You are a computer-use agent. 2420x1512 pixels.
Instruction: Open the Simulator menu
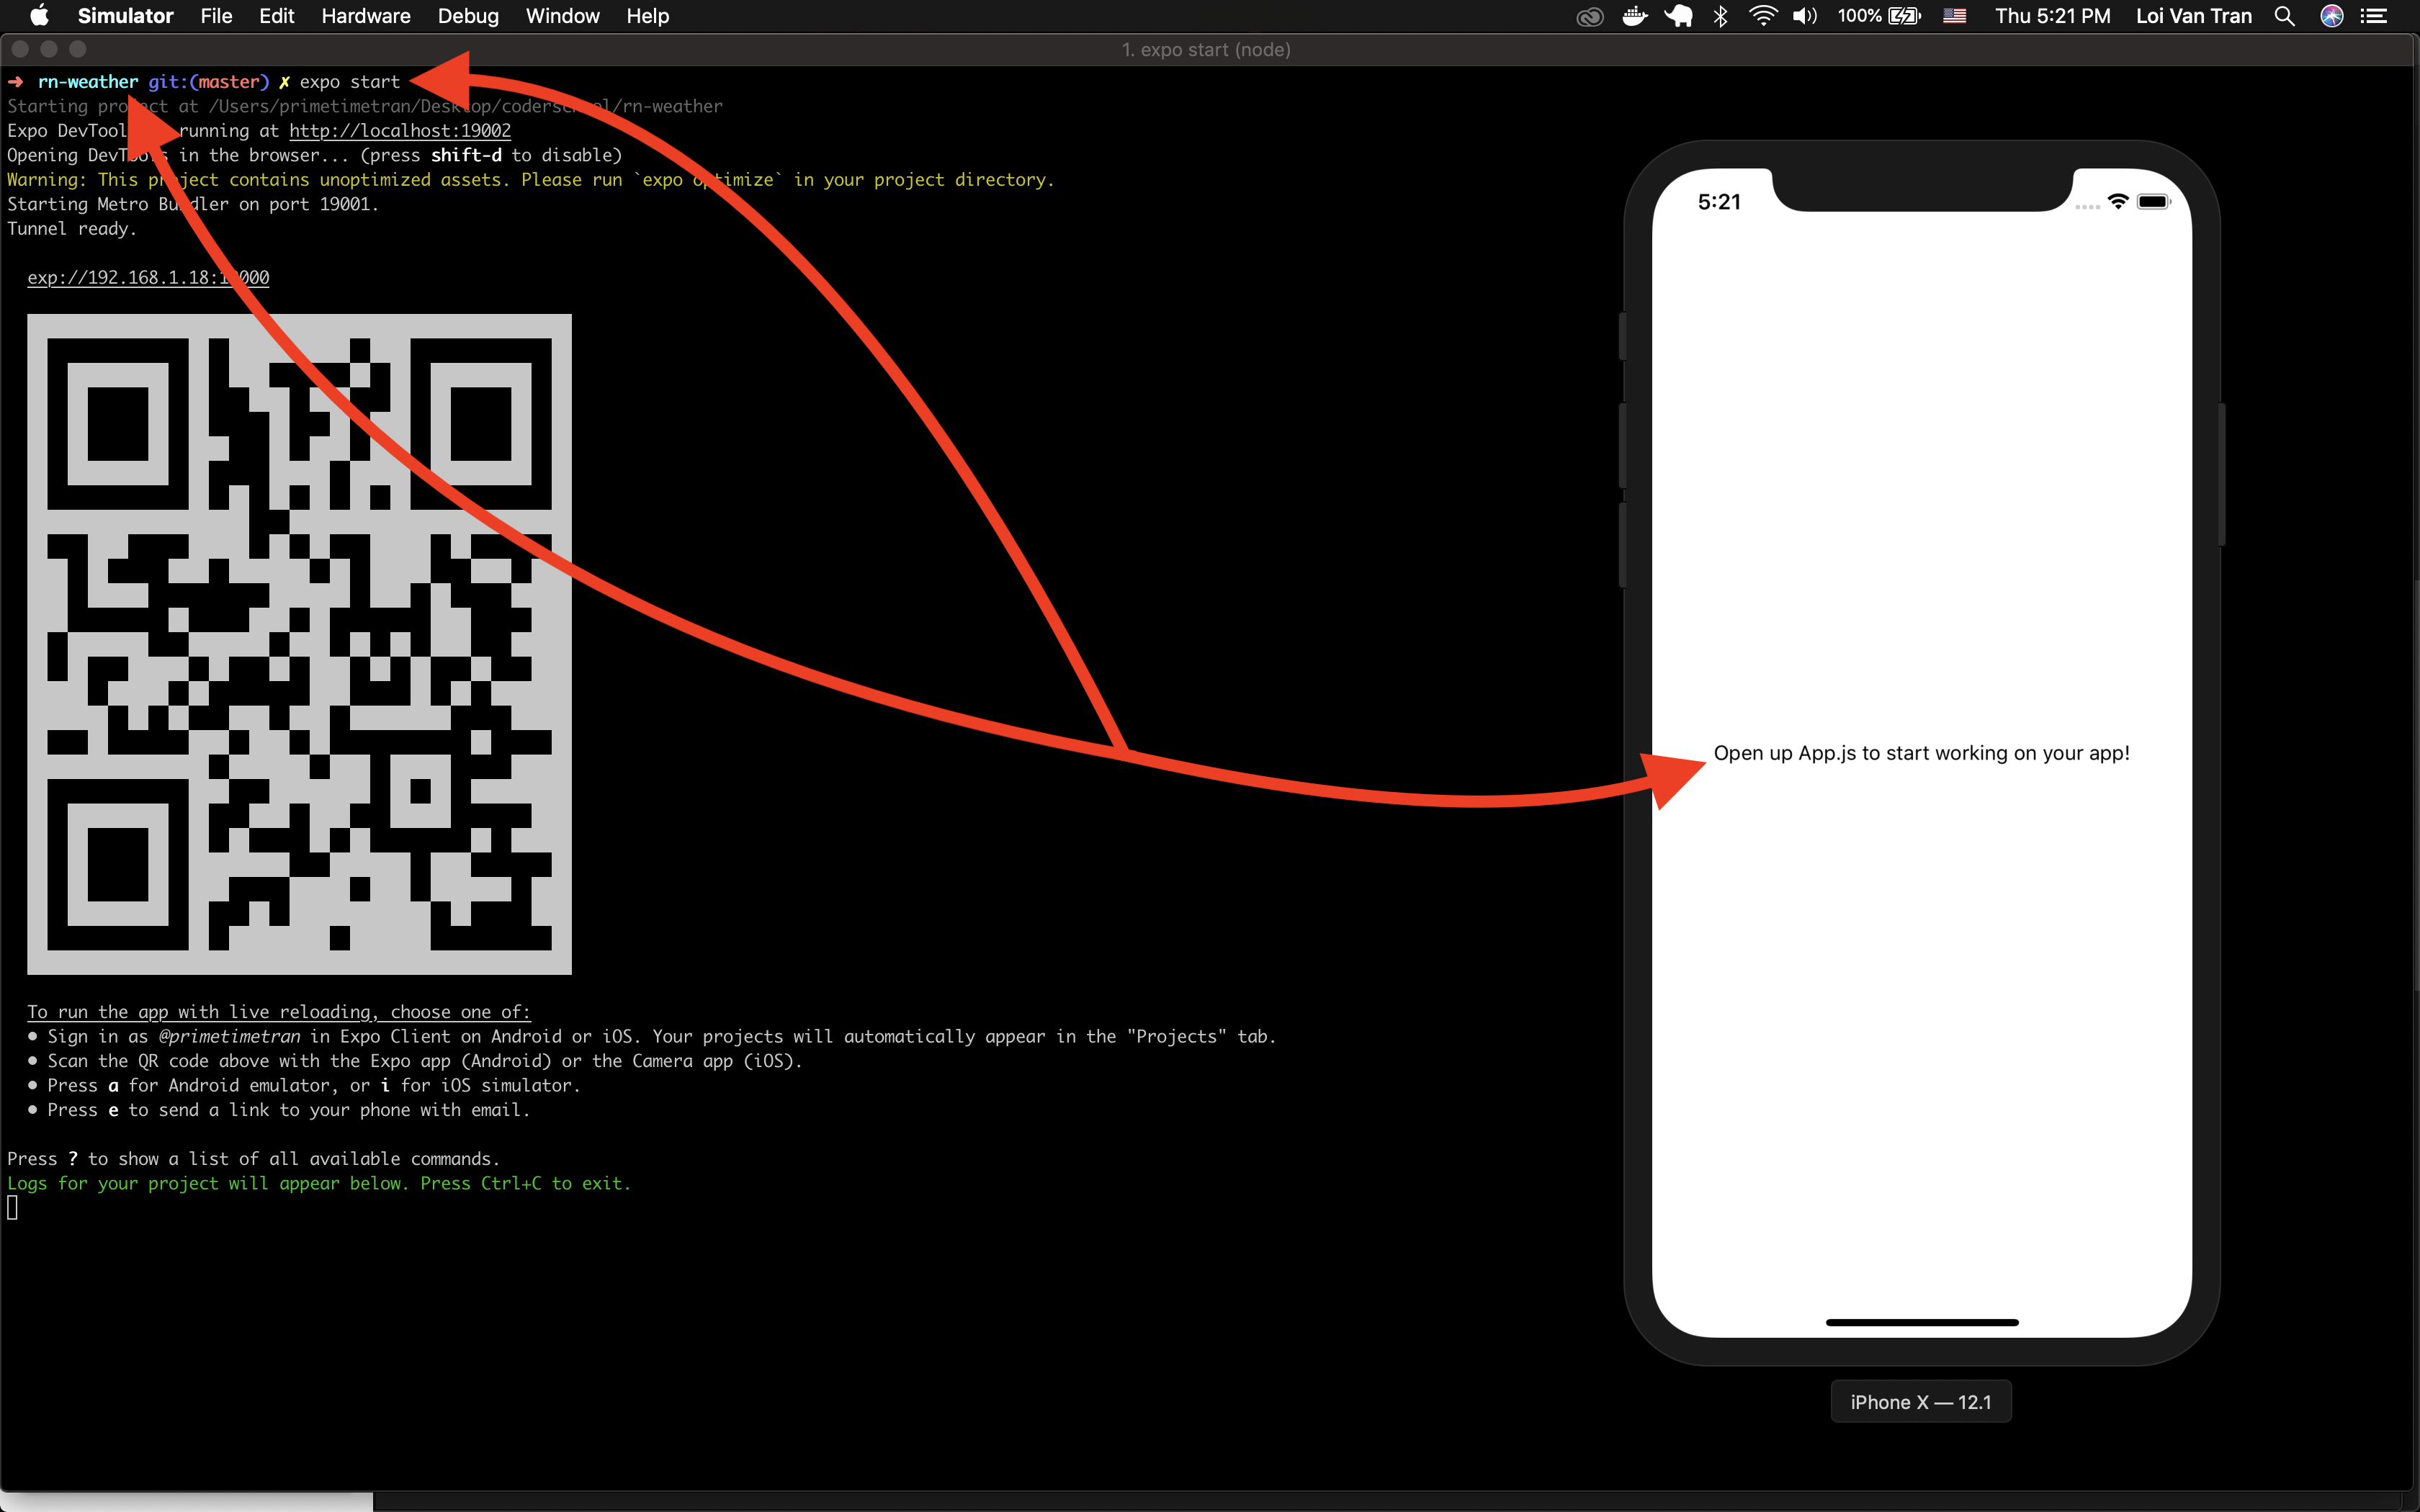[x=125, y=16]
